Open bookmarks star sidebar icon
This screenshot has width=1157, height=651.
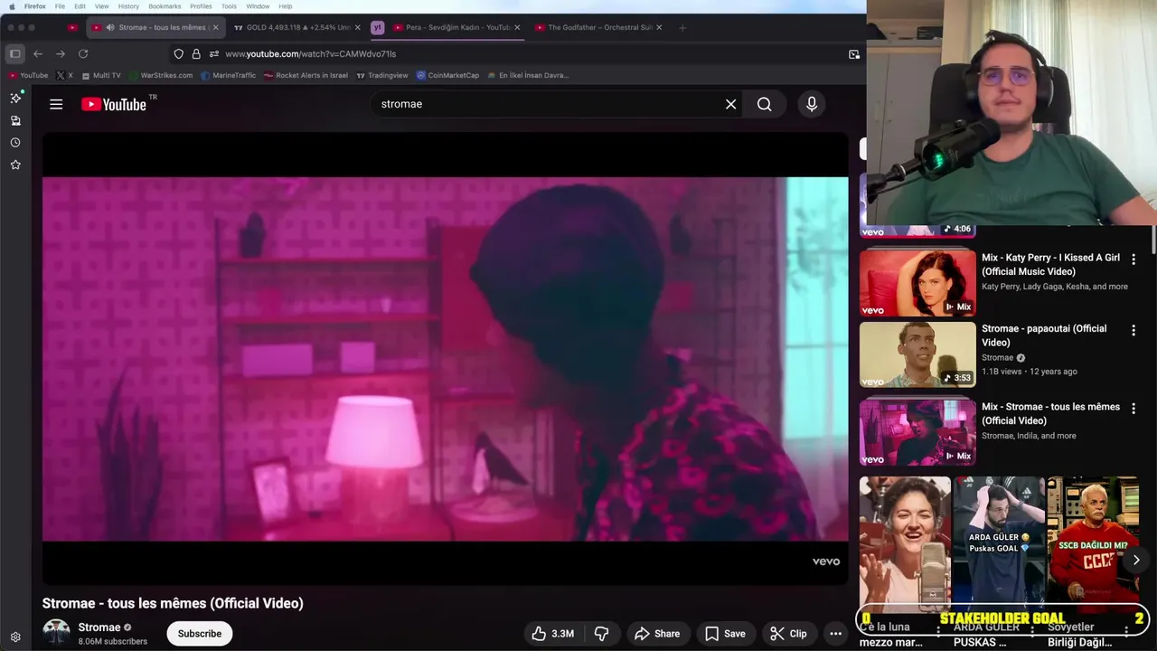(15, 165)
